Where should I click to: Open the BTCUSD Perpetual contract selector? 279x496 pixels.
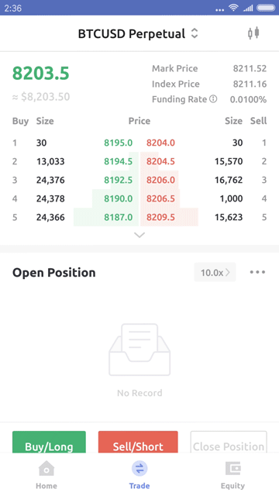point(138,33)
